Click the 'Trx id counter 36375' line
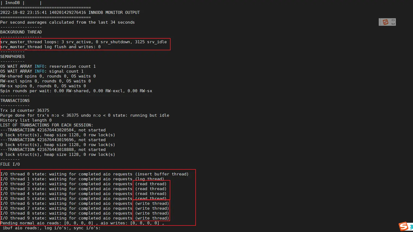Image resolution: width=413 pixels, height=232 pixels. [25, 110]
